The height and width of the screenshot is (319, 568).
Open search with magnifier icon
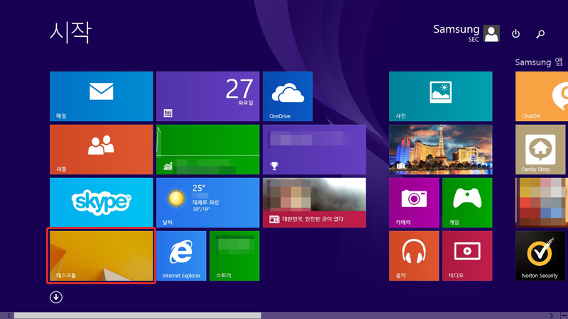click(540, 33)
